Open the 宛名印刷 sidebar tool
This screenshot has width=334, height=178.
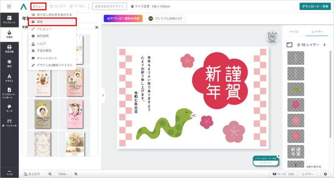click(x=9, y=49)
